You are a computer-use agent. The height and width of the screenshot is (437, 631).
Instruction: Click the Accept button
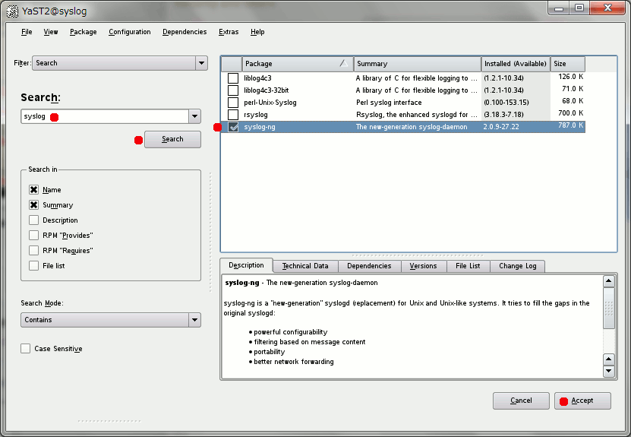(x=582, y=401)
